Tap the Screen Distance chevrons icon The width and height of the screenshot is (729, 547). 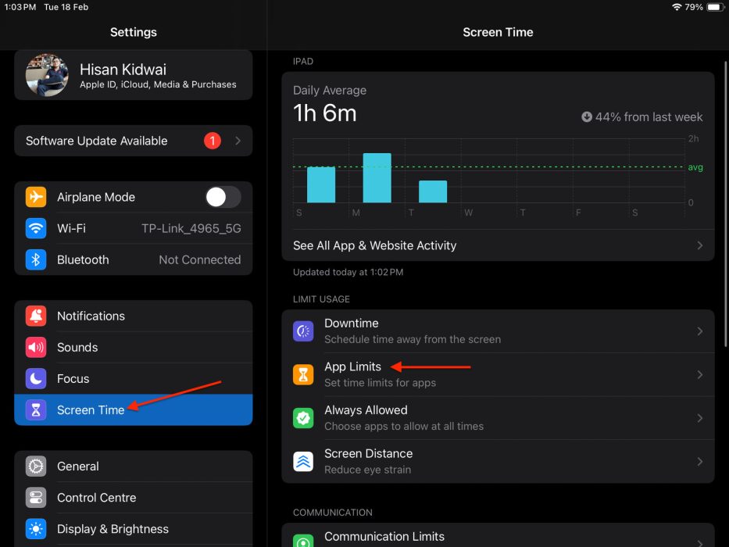303,461
